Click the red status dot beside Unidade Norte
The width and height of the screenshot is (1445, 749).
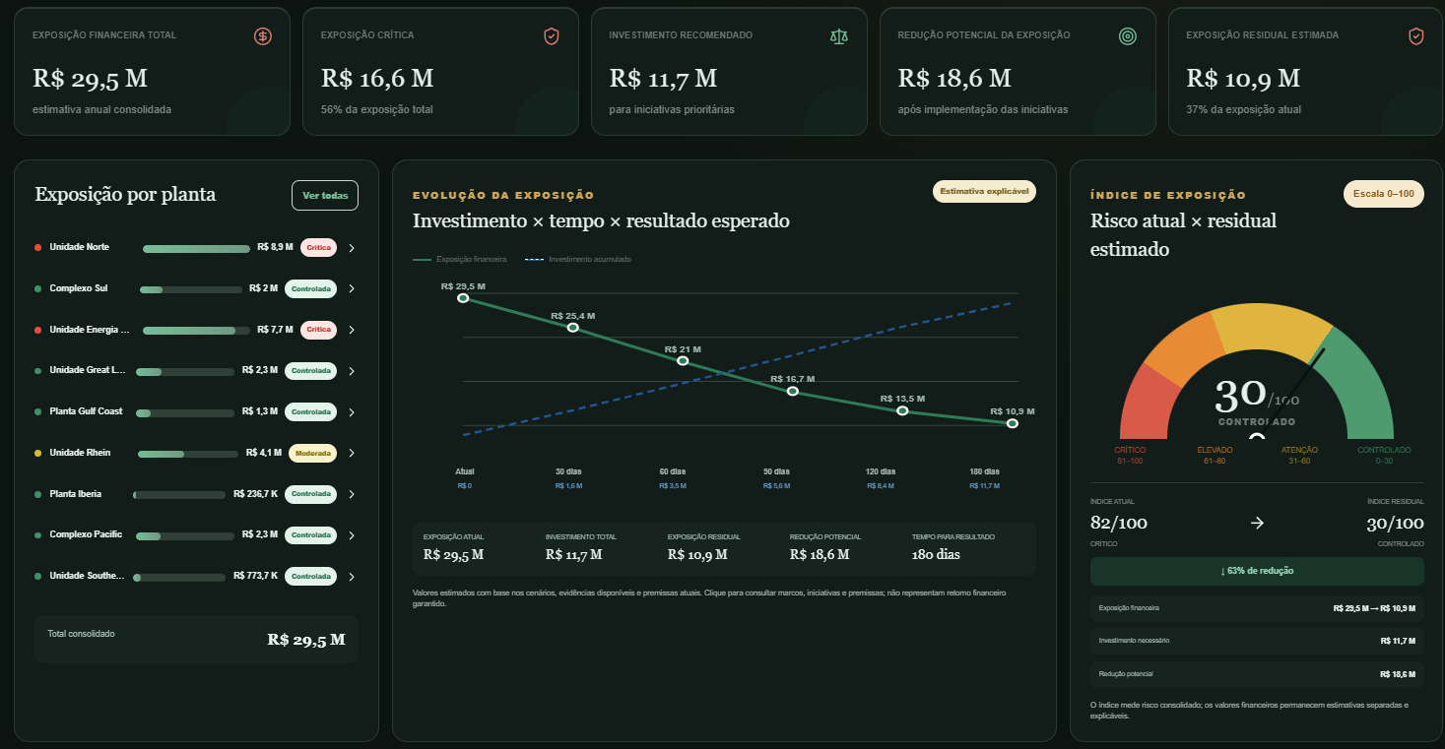[37, 247]
